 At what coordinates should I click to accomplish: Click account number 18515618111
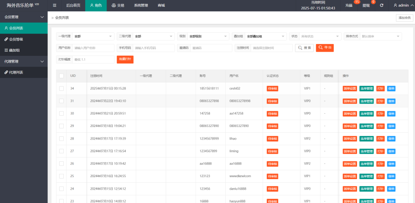[209, 89]
